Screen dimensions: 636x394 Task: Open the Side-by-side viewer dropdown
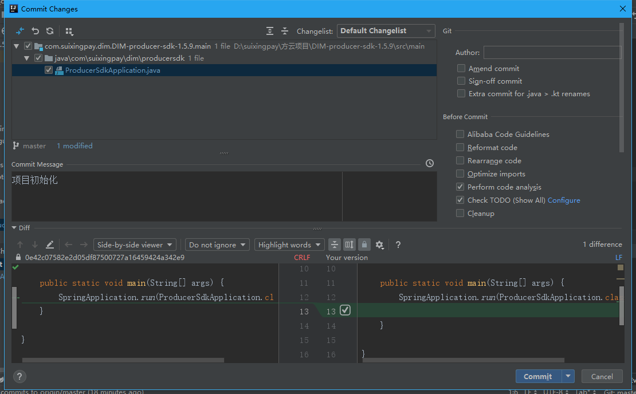coord(135,245)
